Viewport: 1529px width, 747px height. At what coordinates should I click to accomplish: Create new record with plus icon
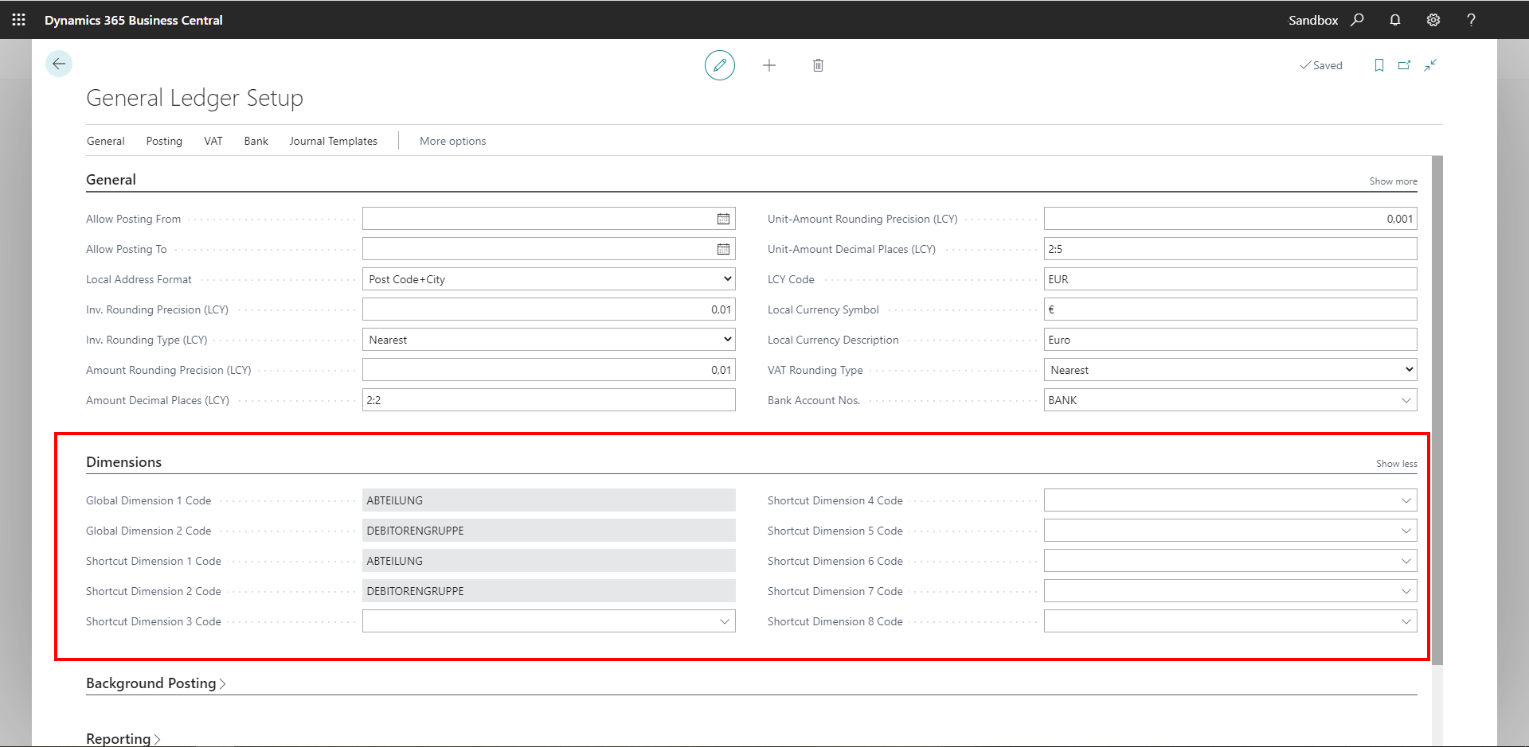(x=769, y=65)
